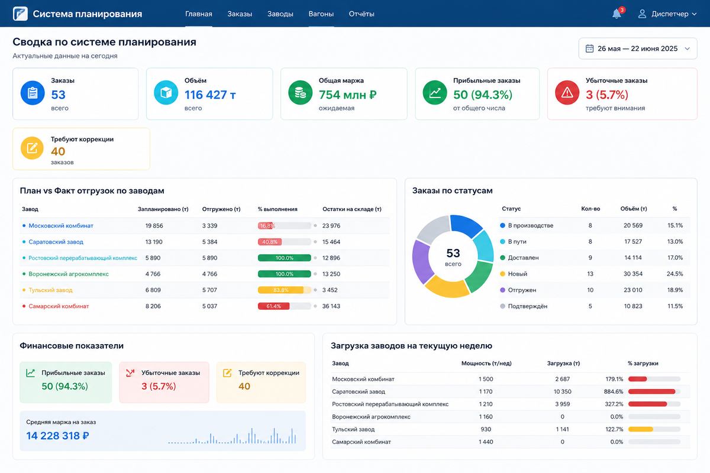Click the Объём cube icon
Image resolution: width=710 pixels, height=473 pixels.
pyautogui.click(x=166, y=93)
